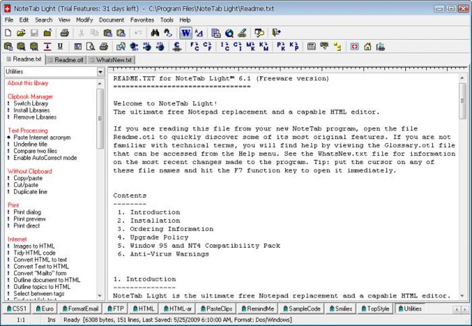Open the Modify menu
The height and width of the screenshot is (326, 472).
pos(84,20)
